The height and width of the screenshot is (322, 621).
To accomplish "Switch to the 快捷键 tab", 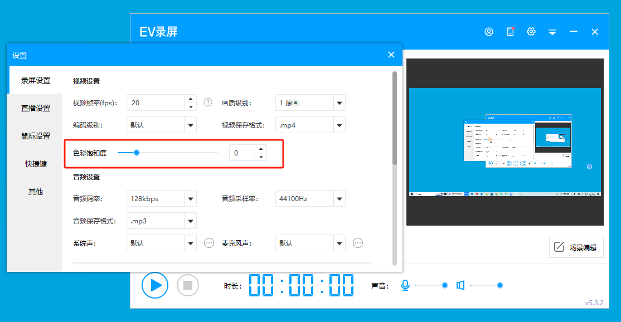I will click(36, 164).
